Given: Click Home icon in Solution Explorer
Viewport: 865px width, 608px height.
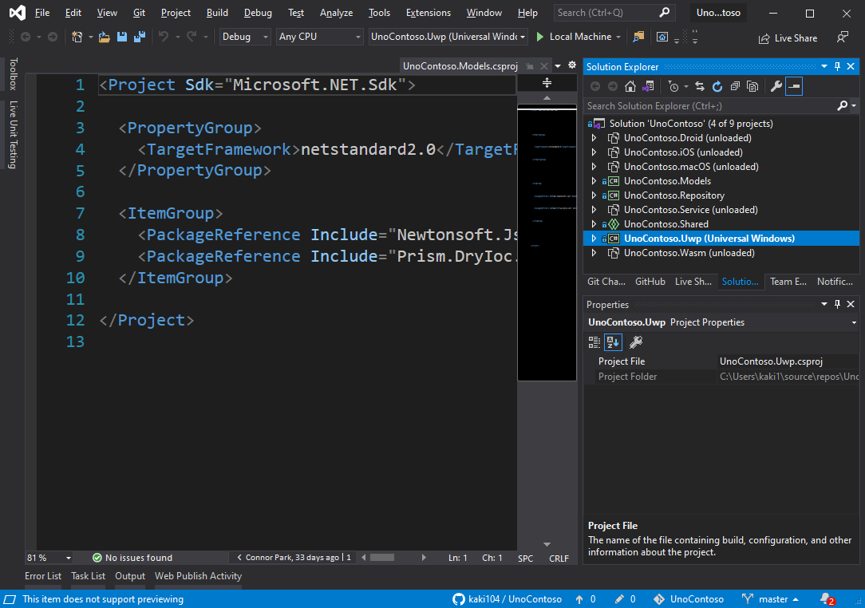Looking at the screenshot, I should pos(630,86).
